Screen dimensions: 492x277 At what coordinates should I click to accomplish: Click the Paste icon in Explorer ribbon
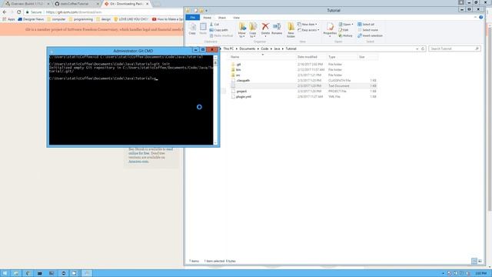203,28
